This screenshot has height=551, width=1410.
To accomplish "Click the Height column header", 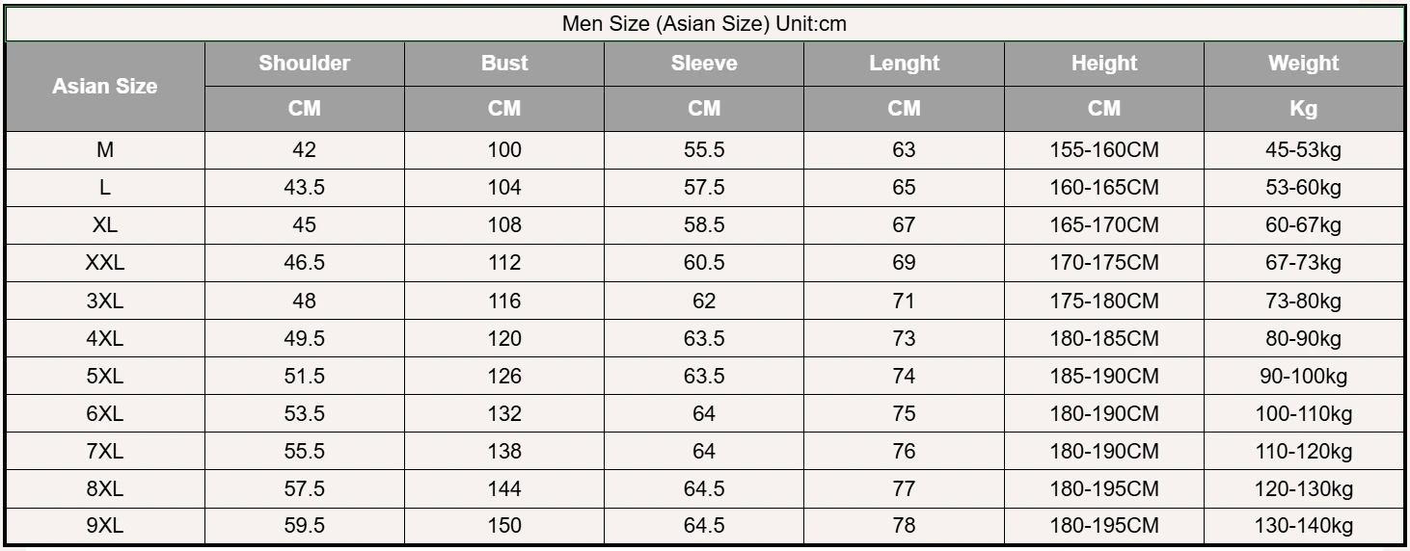I will click(1104, 64).
